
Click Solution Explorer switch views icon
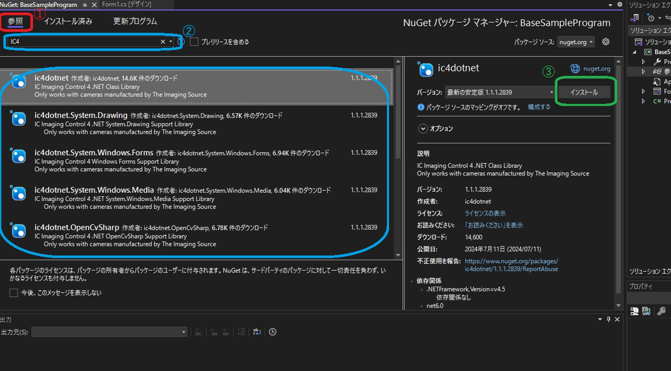click(x=635, y=18)
